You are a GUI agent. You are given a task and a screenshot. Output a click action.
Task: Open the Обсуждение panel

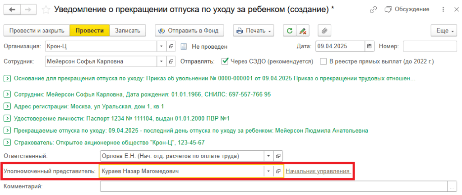[401, 9]
